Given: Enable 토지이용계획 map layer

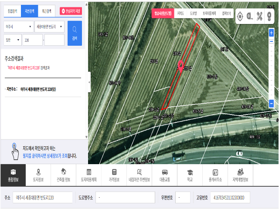Looking at the screenshot, I should tap(209, 13).
